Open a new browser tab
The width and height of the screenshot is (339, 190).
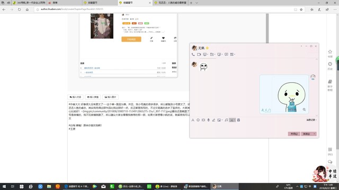[x=191, y=3]
